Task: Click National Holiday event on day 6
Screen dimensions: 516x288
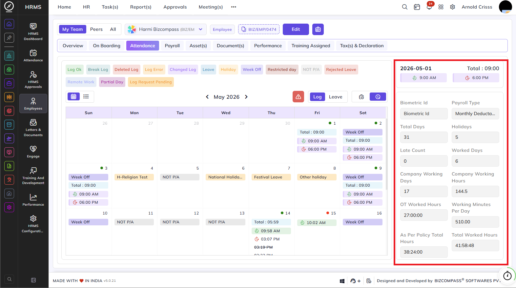Action: click(x=225, y=177)
